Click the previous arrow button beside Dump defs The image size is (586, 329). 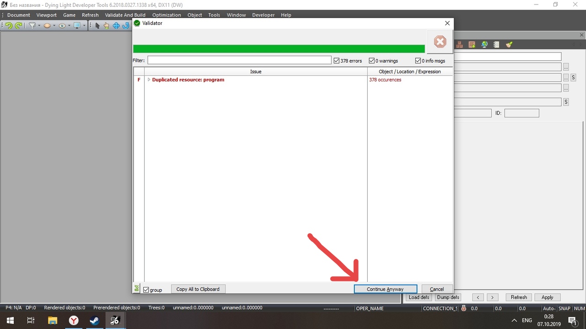[478, 297]
